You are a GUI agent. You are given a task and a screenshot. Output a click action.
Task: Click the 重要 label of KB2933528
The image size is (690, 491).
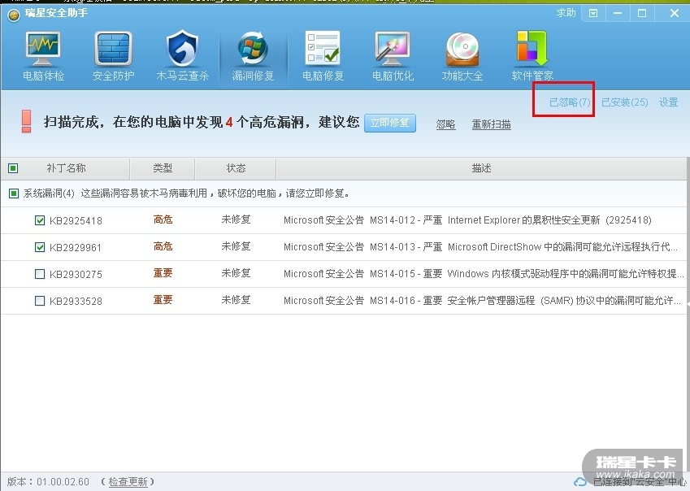163,300
